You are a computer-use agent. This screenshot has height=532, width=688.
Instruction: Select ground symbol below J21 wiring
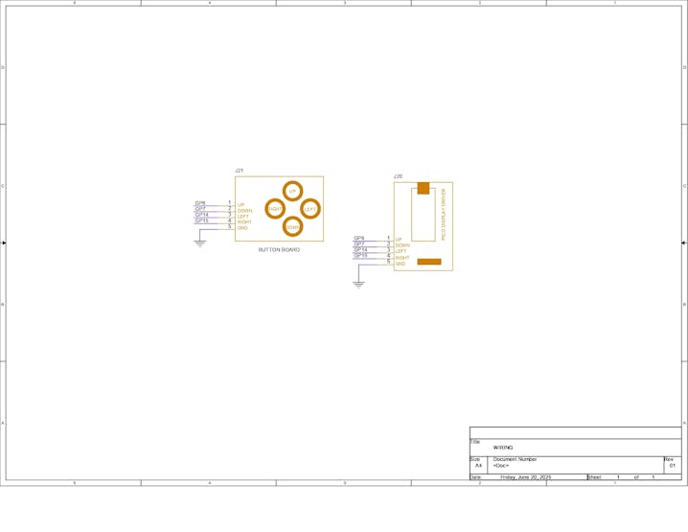[x=200, y=243]
